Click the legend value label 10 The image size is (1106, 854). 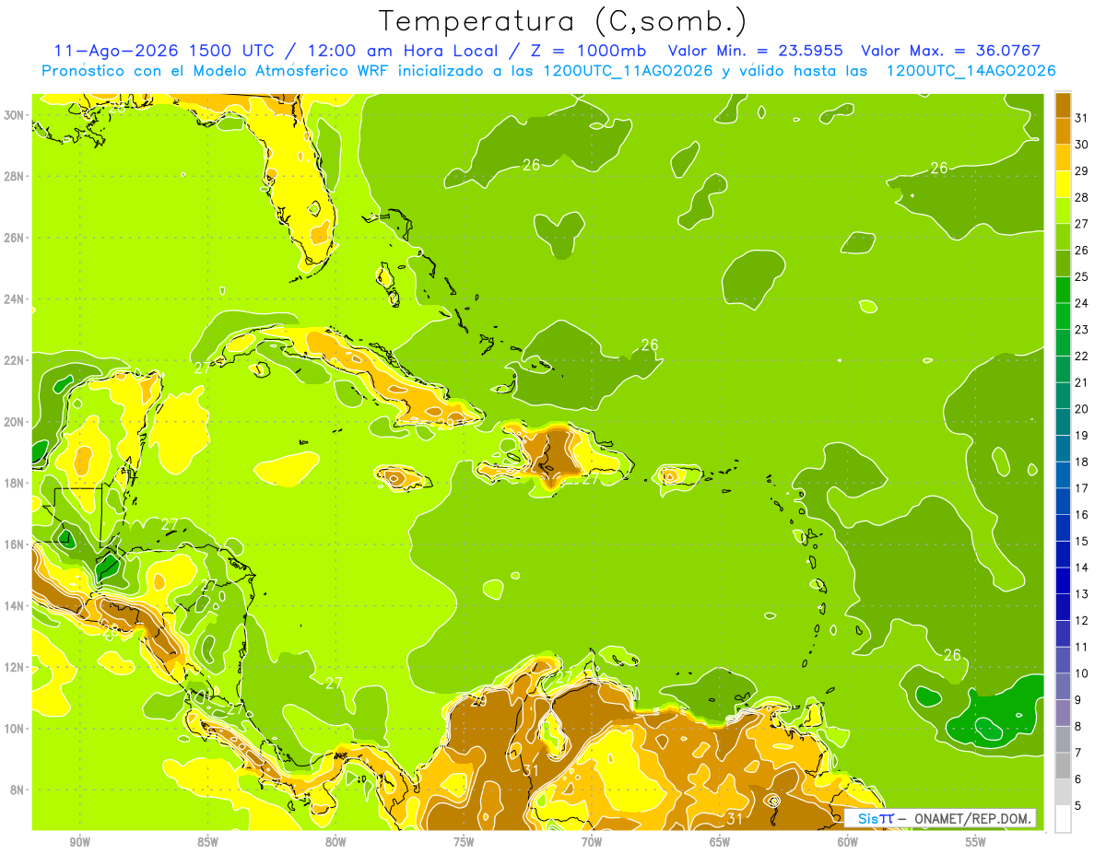pos(1082,673)
